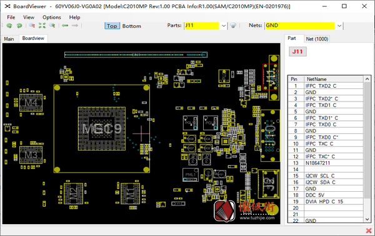Screen dimensions: 375x236
Task: Click the gray forward arrow icon
Action: pos(75,26)
